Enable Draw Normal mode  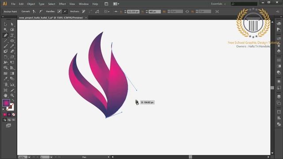point(5,120)
